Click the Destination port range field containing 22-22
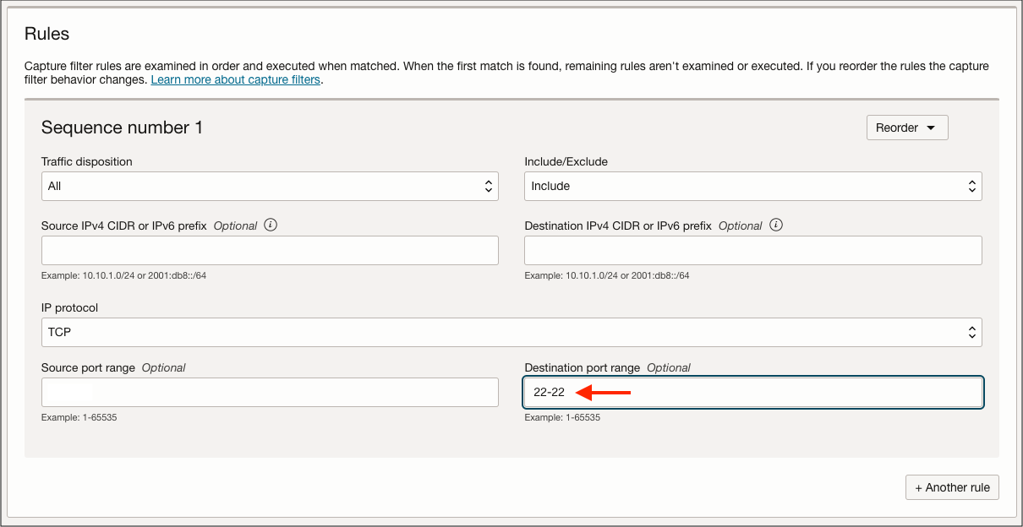 [x=752, y=392]
